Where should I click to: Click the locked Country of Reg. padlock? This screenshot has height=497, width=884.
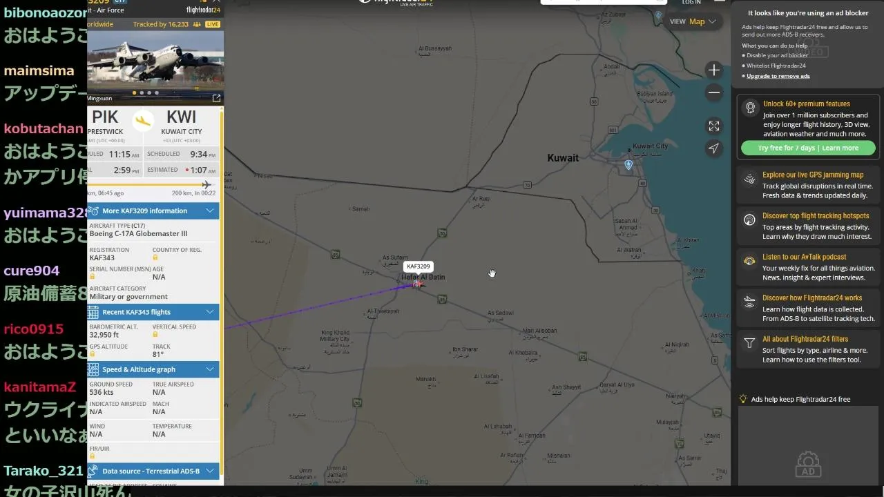pos(155,257)
